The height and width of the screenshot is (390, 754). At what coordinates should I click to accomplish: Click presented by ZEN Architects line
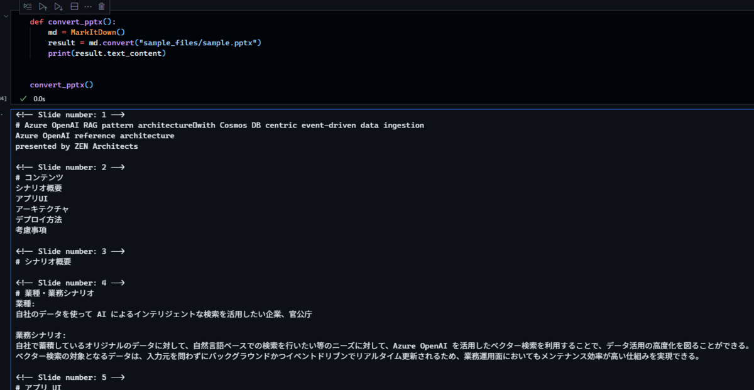click(x=77, y=146)
